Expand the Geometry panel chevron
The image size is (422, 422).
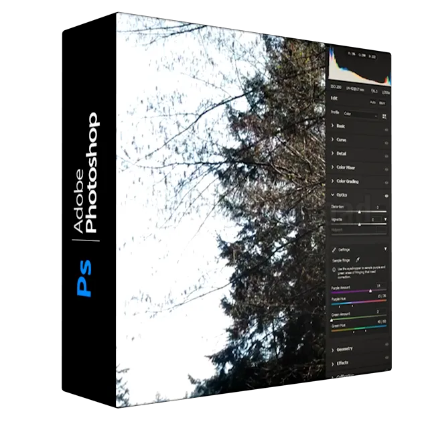(x=333, y=350)
